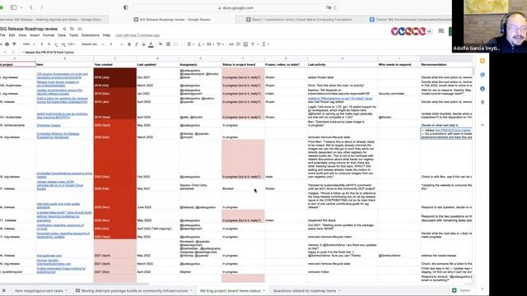Screen dimensions: 527x296
Task: Open the Insert menu
Action: tap(35, 35)
